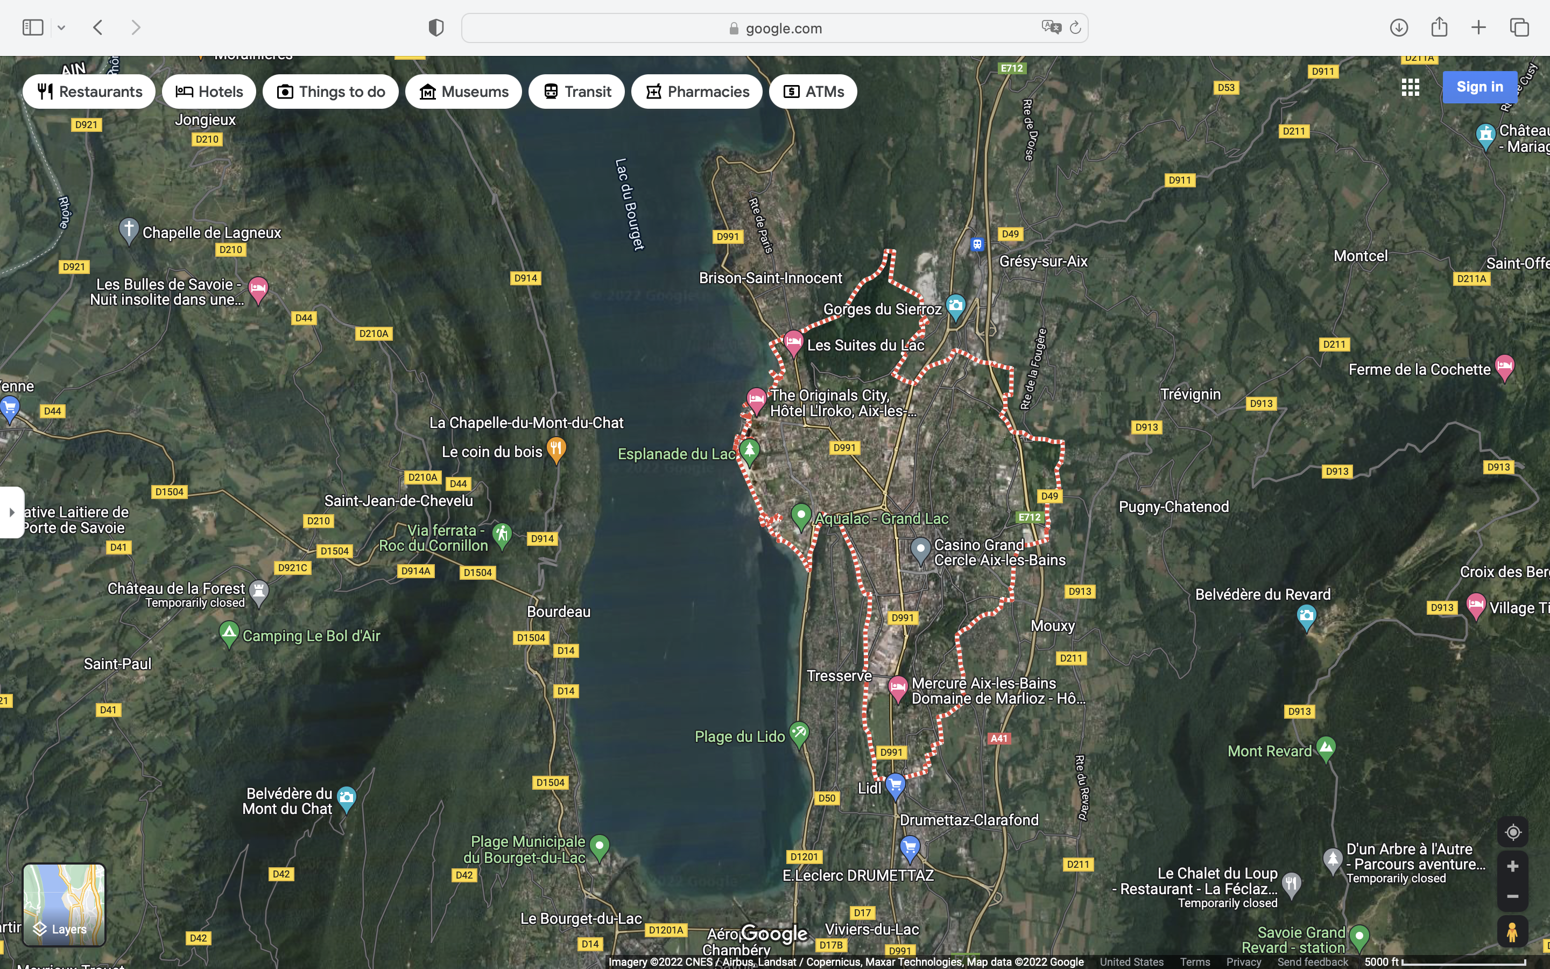1550x969 pixels.
Task: Click the Sign in button
Action: [1479, 87]
